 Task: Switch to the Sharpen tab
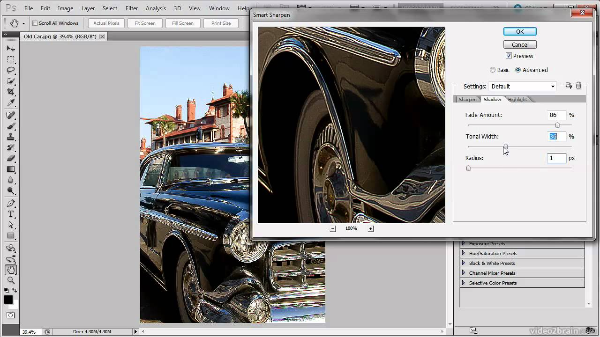pos(467,99)
